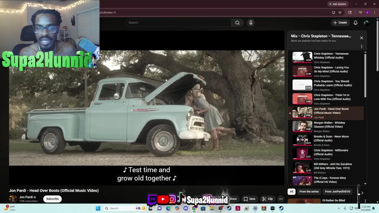Focus the YouTube search field
Viewport: 379px width, 213px height.
tap(178, 22)
